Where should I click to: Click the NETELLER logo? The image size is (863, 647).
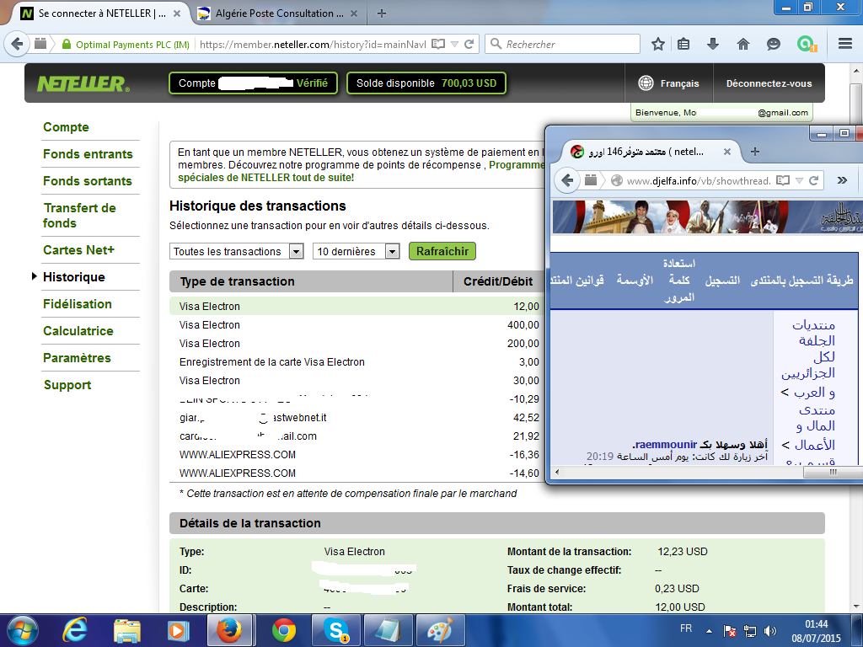[x=83, y=83]
